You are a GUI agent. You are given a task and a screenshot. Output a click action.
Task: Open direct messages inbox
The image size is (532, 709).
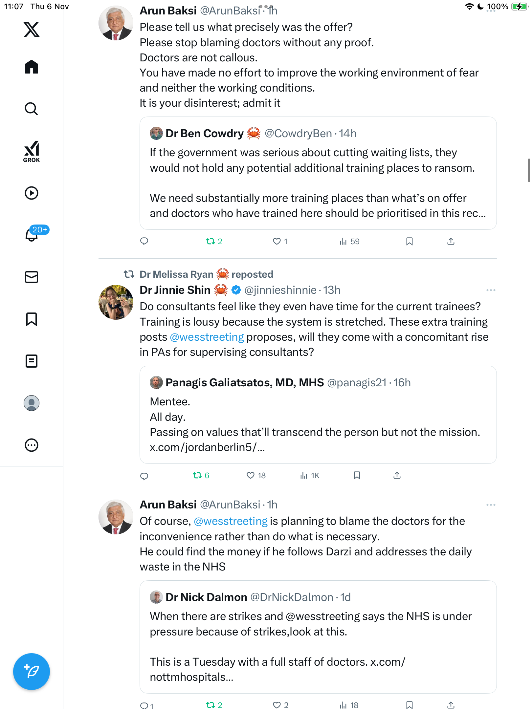coord(32,277)
